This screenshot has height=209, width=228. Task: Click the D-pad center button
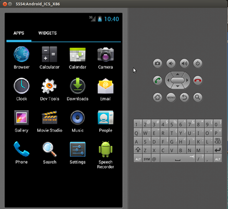(x=177, y=80)
